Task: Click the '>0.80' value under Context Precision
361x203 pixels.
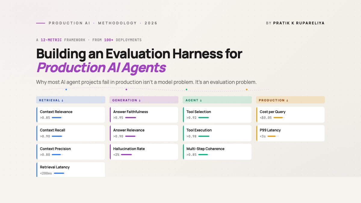Action: pyautogui.click(x=45, y=155)
